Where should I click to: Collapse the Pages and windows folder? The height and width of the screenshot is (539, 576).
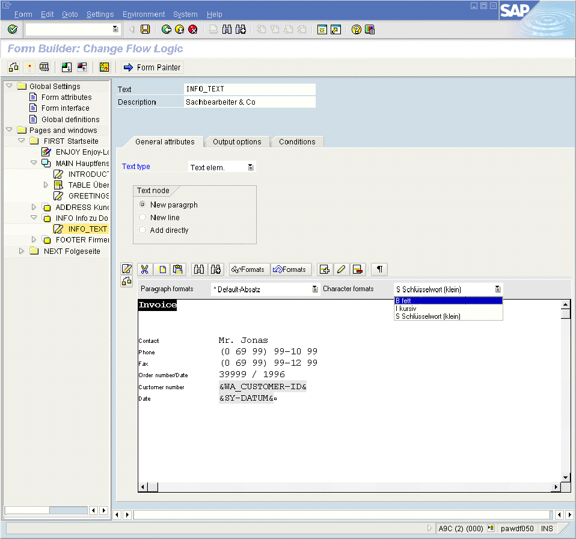pos(9,130)
